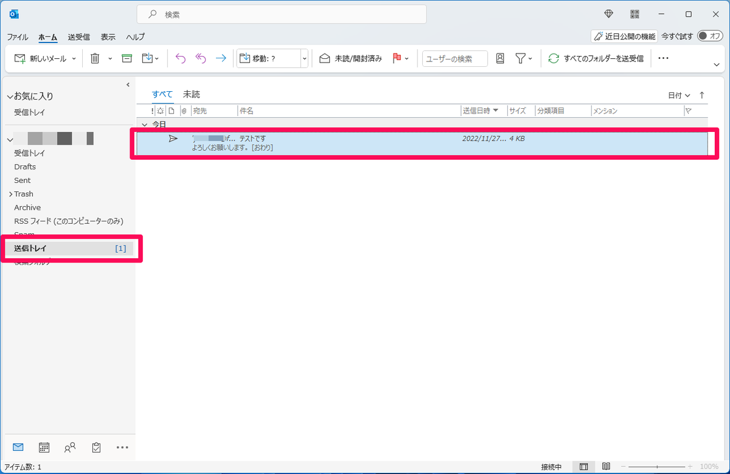Click the 検索 search box
The height and width of the screenshot is (474, 730).
282,14
